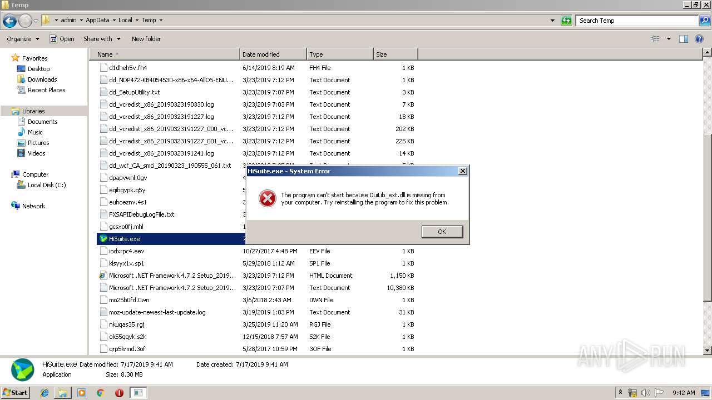
Task: Open Downloads in the navigation pane
Action: (x=42, y=79)
